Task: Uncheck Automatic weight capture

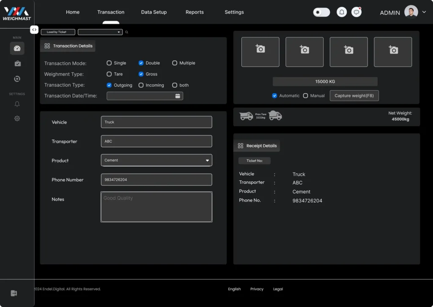Action: pyautogui.click(x=274, y=96)
